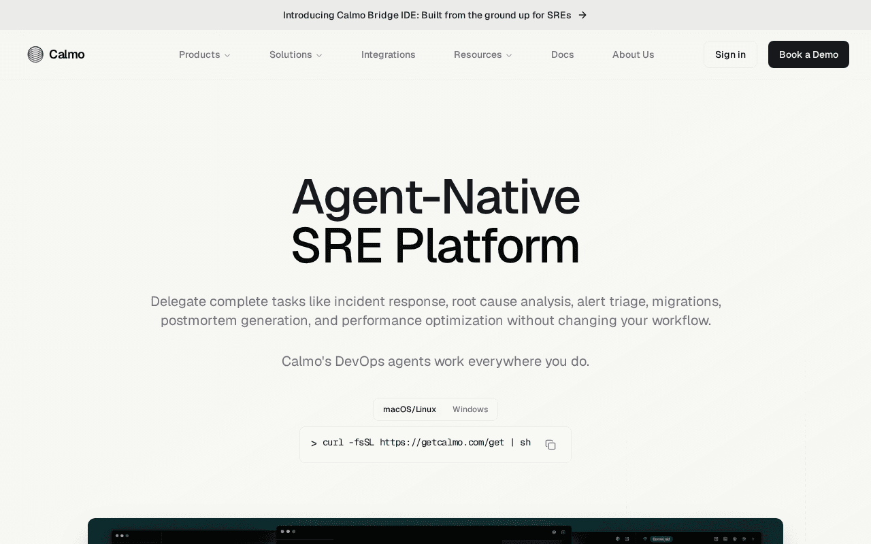Click the curl -fsSL install command text
The image size is (871, 544).
tap(427, 443)
